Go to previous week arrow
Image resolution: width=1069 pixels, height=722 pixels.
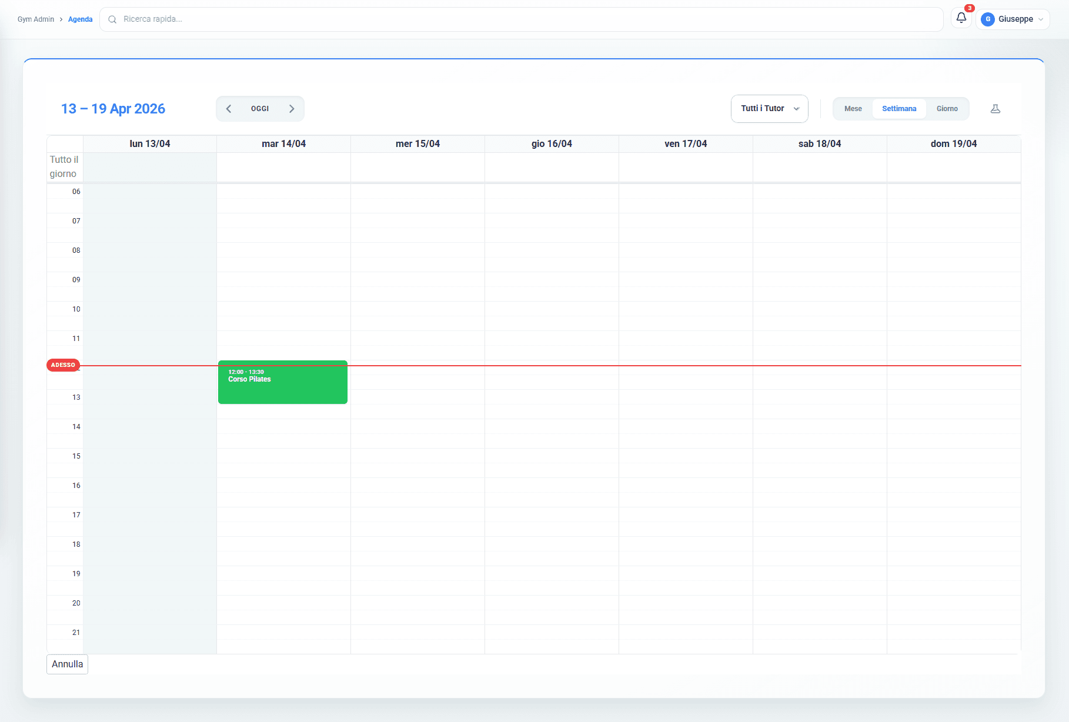[229, 109]
